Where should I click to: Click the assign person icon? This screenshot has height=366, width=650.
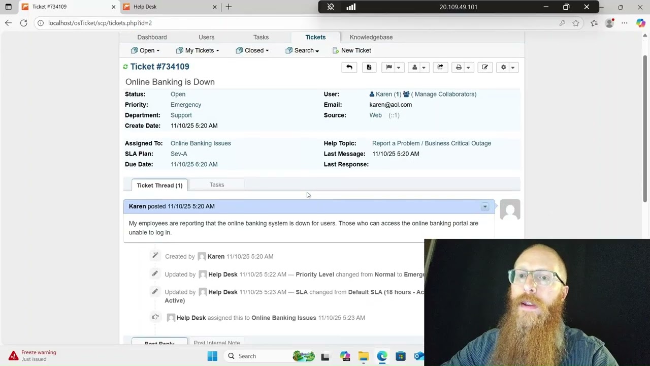coord(414,67)
